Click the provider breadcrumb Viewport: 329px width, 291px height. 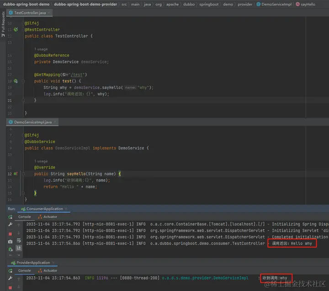pyautogui.click(x=245, y=4)
